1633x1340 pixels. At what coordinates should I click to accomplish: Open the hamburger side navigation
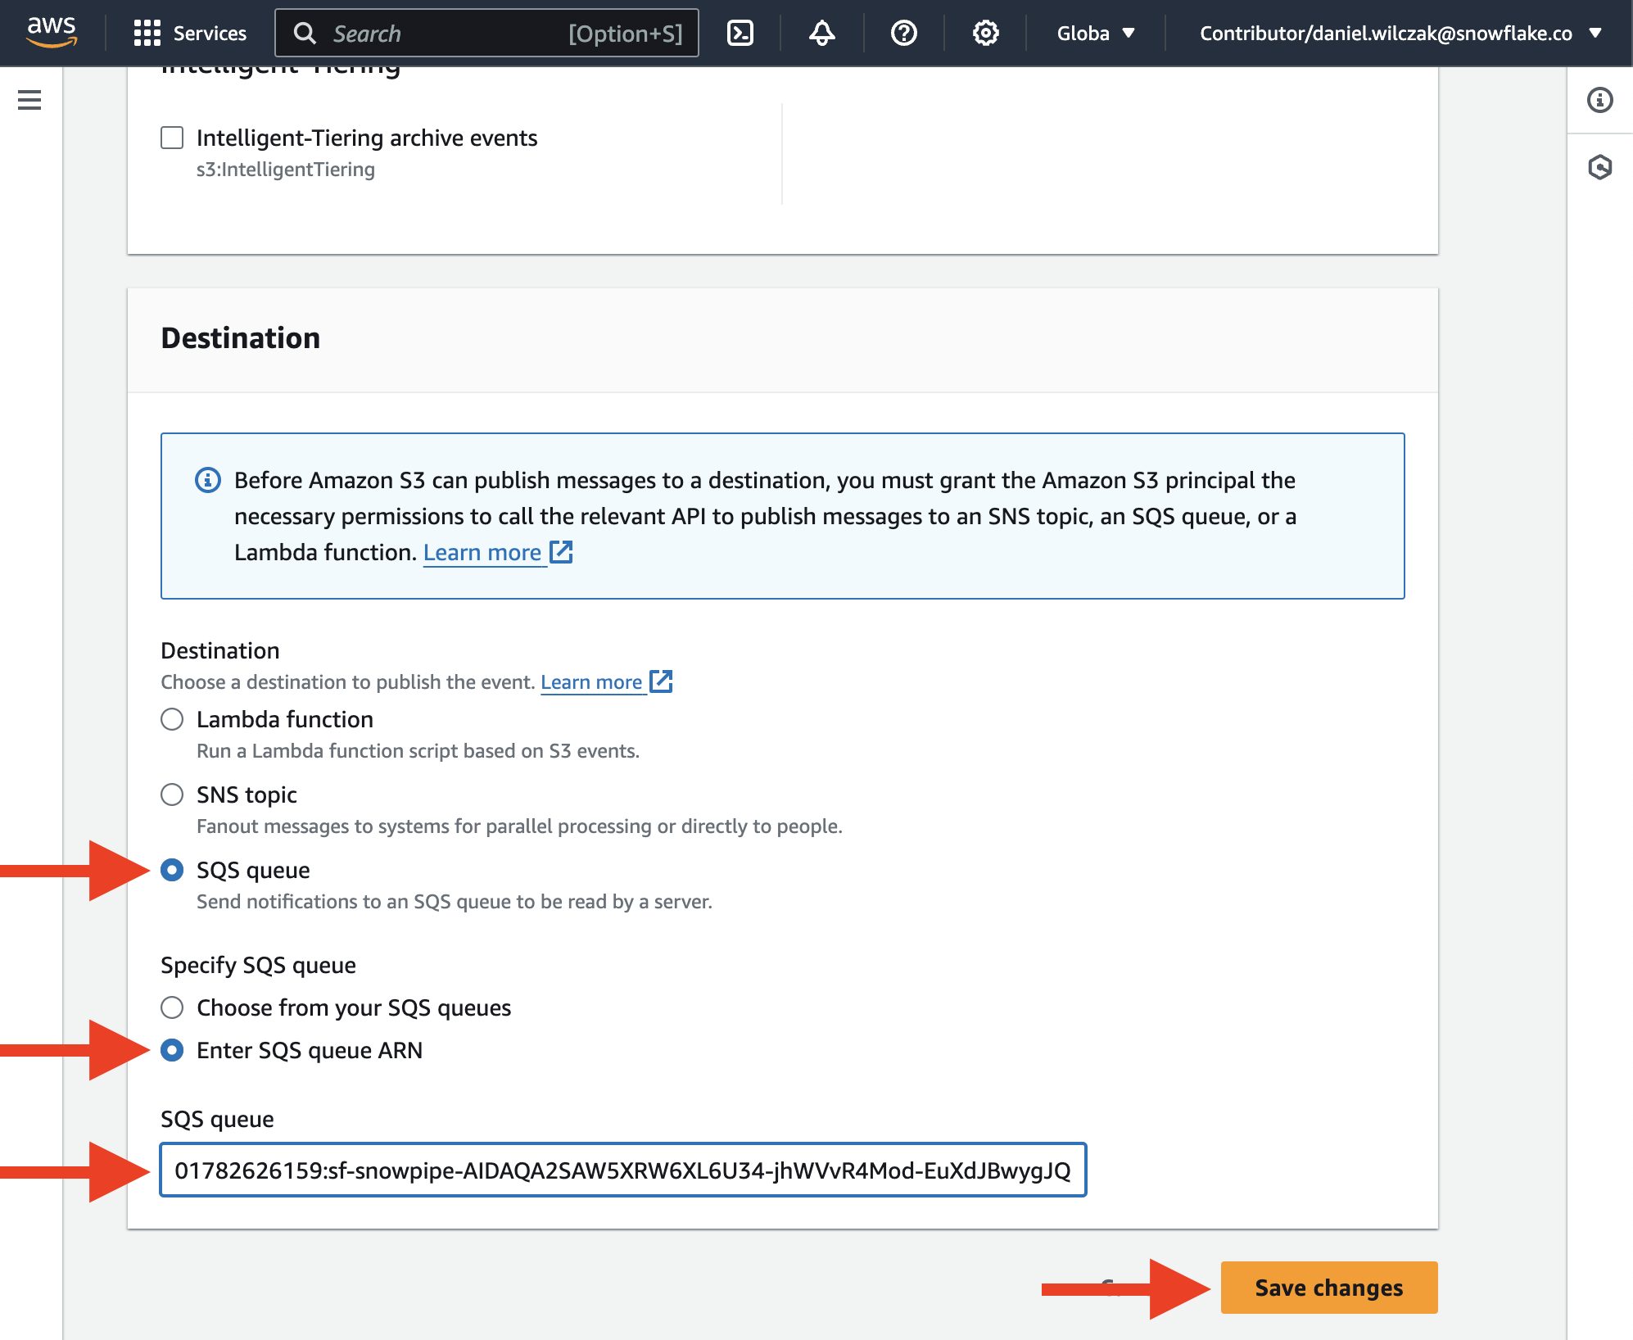[29, 100]
